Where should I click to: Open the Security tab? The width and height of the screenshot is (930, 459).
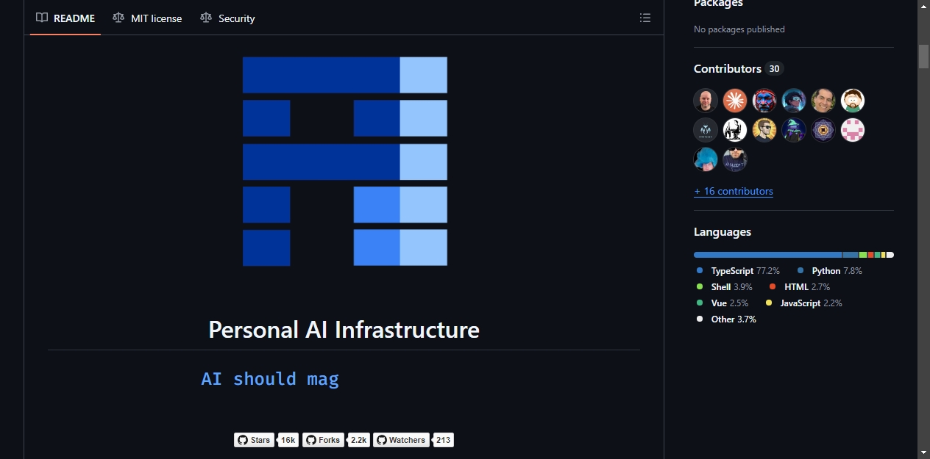(x=227, y=18)
